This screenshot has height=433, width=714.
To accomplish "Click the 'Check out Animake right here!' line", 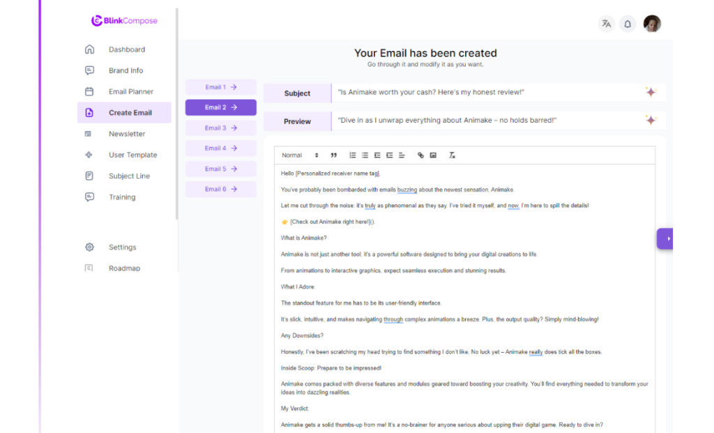I will pos(328,222).
